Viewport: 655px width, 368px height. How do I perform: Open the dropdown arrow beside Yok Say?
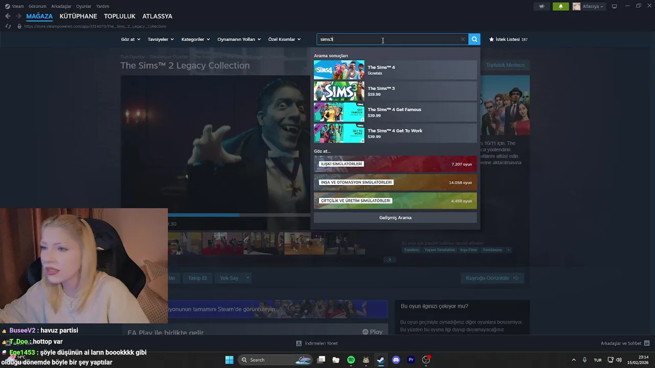pos(248,278)
